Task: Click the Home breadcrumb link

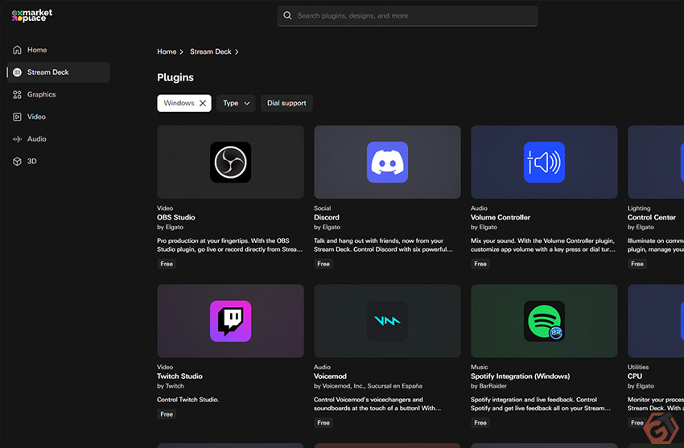Action: pyautogui.click(x=167, y=51)
